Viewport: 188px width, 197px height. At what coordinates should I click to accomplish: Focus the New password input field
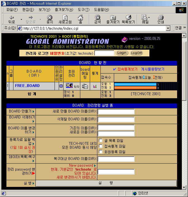[x=116, y=172]
